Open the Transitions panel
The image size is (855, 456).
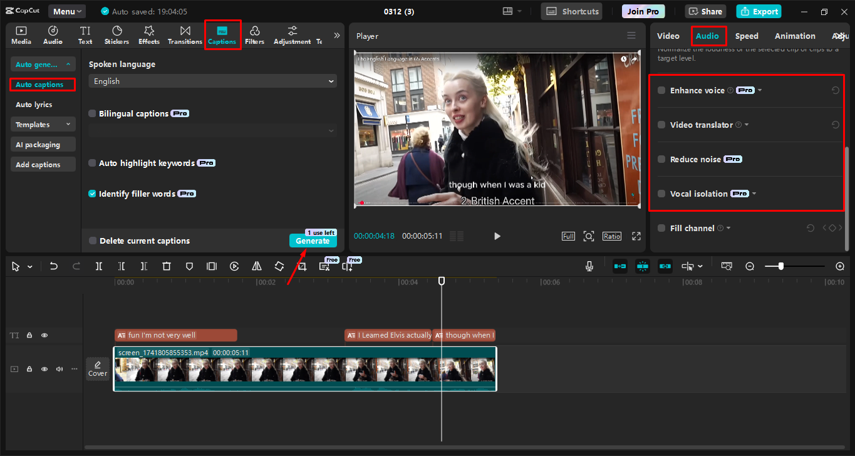pos(185,34)
